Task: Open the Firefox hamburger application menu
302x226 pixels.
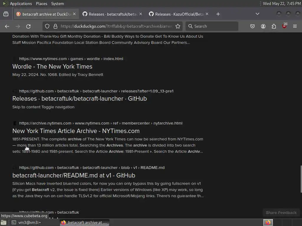Action: coord(295,26)
